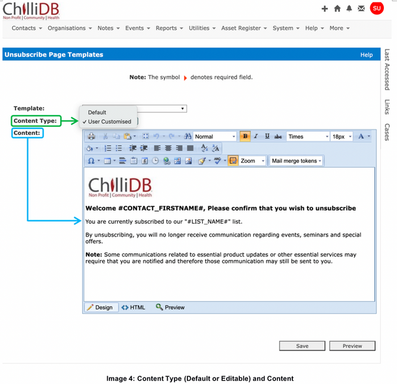Open notifications bell icon
The image size is (397, 384).
(x=349, y=8)
